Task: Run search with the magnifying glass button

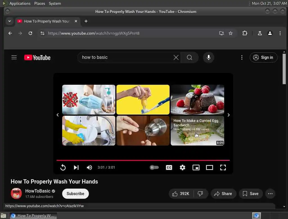Action: pos(189,57)
